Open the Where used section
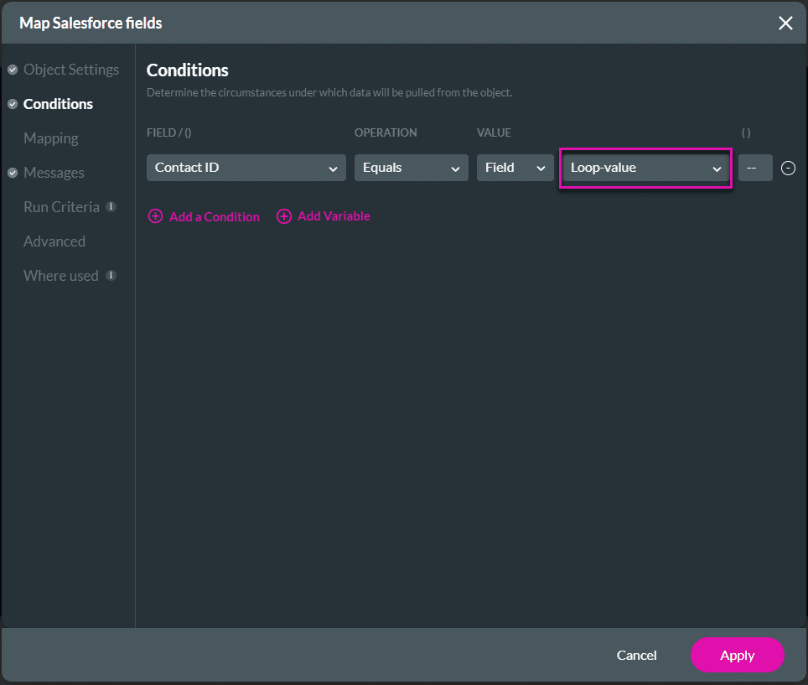Image resolution: width=808 pixels, height=685 pixels. point(60,275)
